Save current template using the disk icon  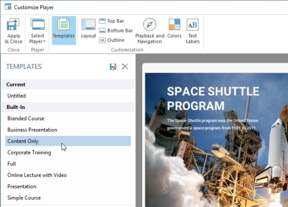(x=113, y=67)
